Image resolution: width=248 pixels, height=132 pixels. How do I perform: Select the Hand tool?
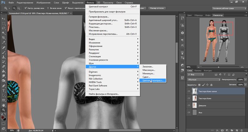(3, 105)
